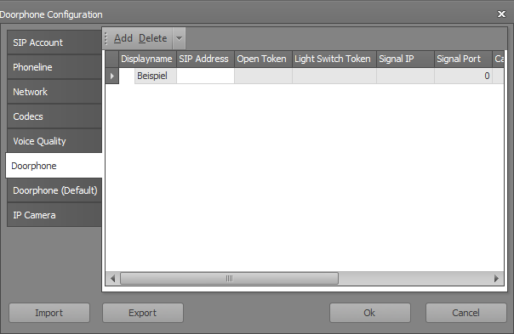Click the SIP Address cell of Beispiel row
This screenshot has width=514, height=334.
point(206,76)
